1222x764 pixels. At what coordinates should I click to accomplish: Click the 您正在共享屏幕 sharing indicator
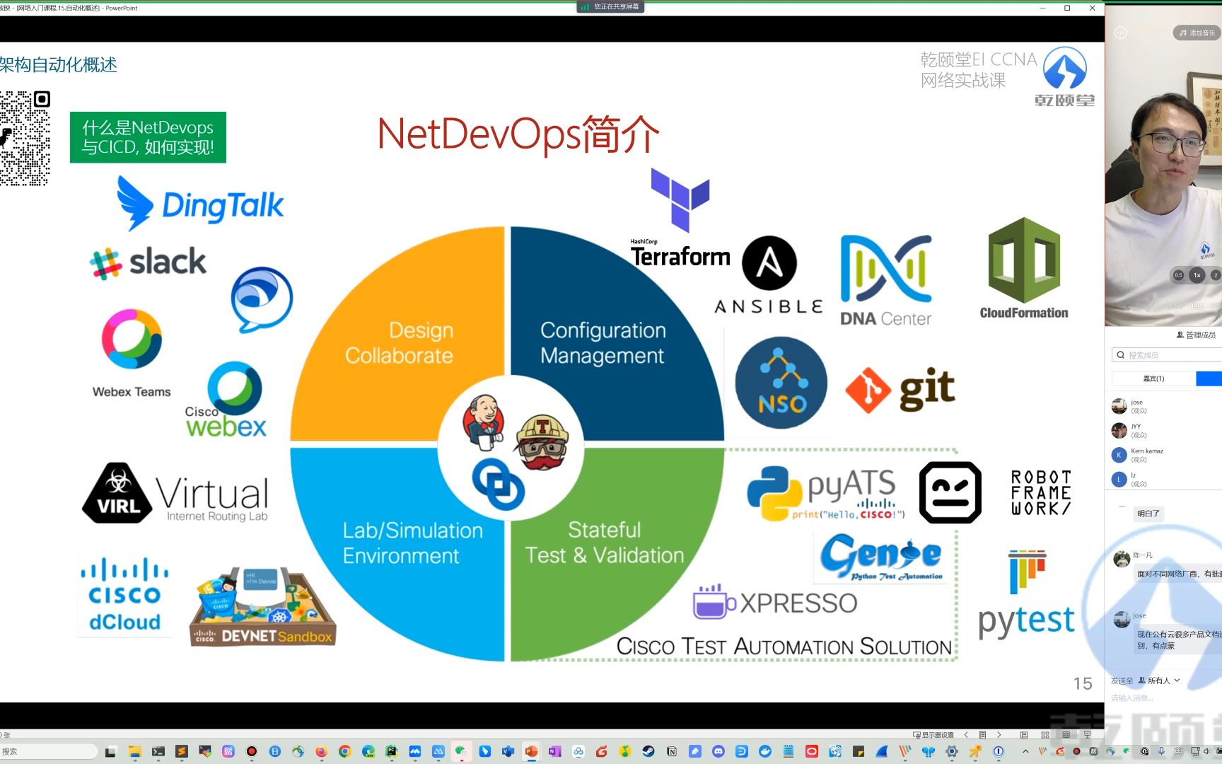(610, 7)
